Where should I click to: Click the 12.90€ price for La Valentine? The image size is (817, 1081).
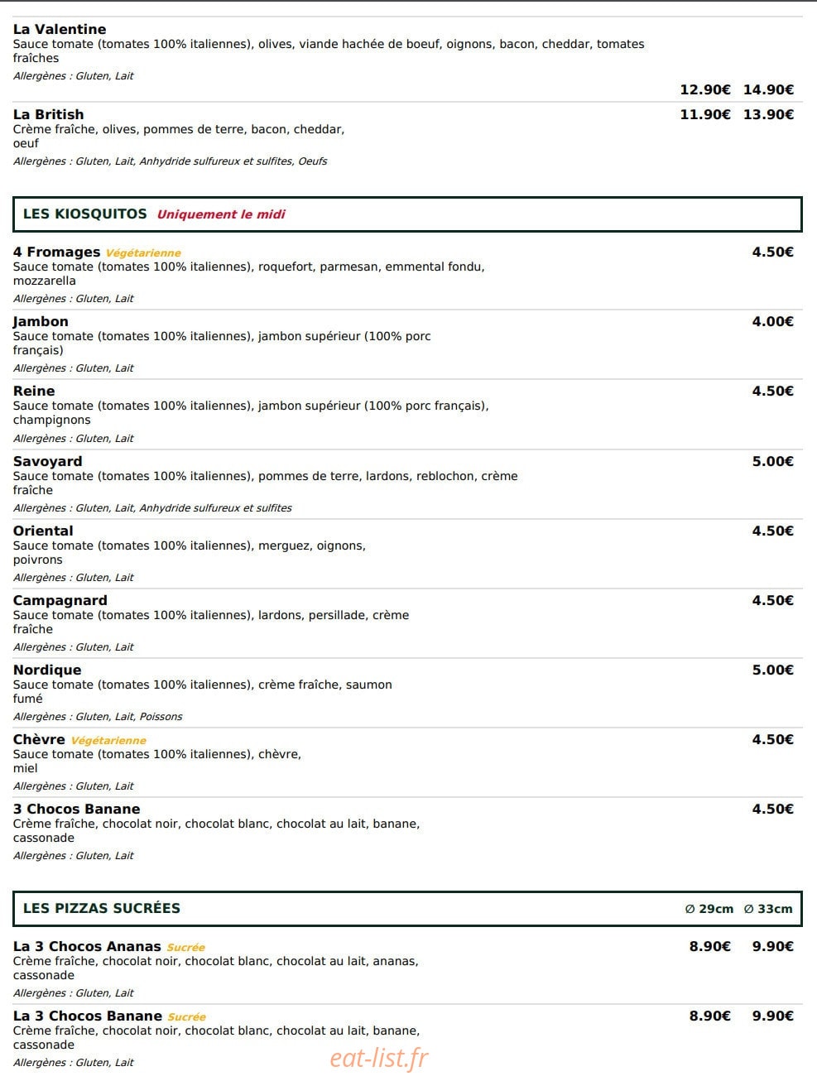tap(705, 89)
